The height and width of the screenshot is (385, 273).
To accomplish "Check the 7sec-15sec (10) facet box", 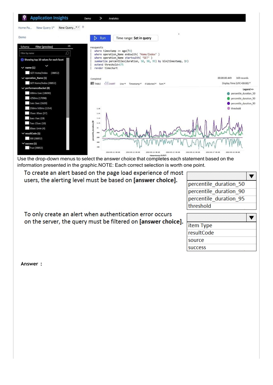I will click(x=27, y=123).
